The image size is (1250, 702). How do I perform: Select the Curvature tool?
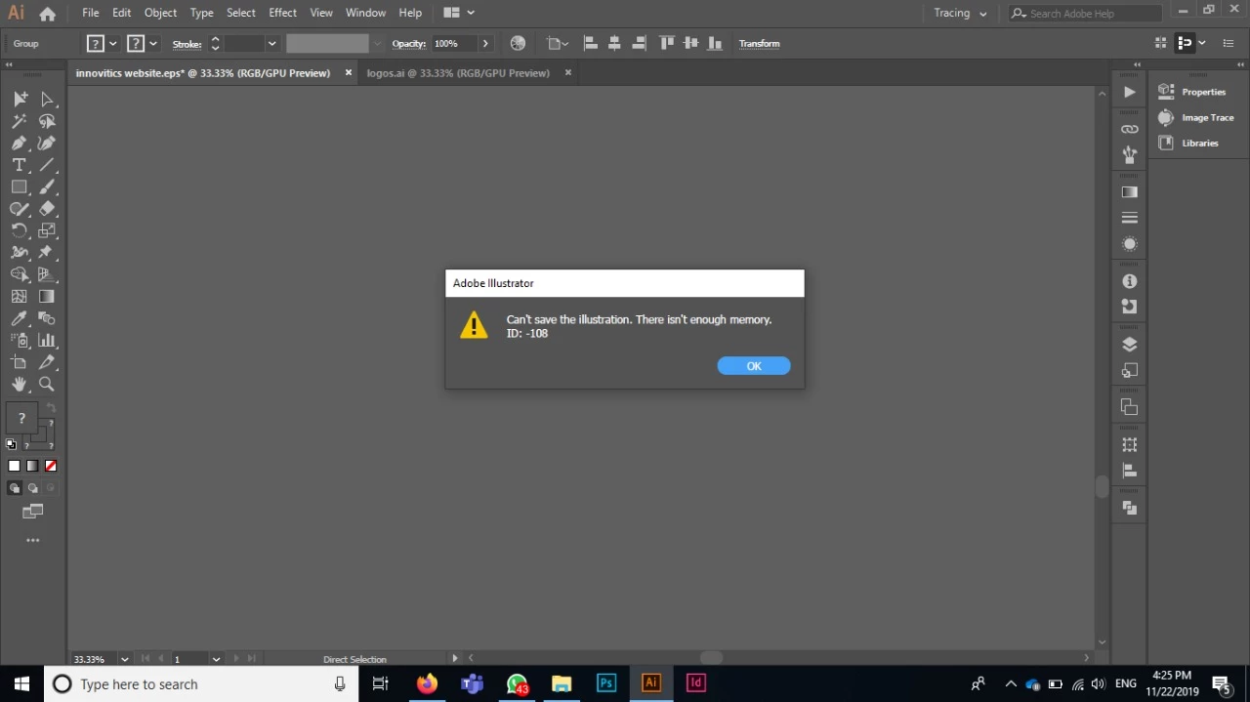point(47,143)
